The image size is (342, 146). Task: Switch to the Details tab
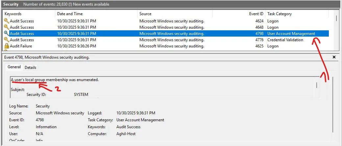tap(31, 67)
